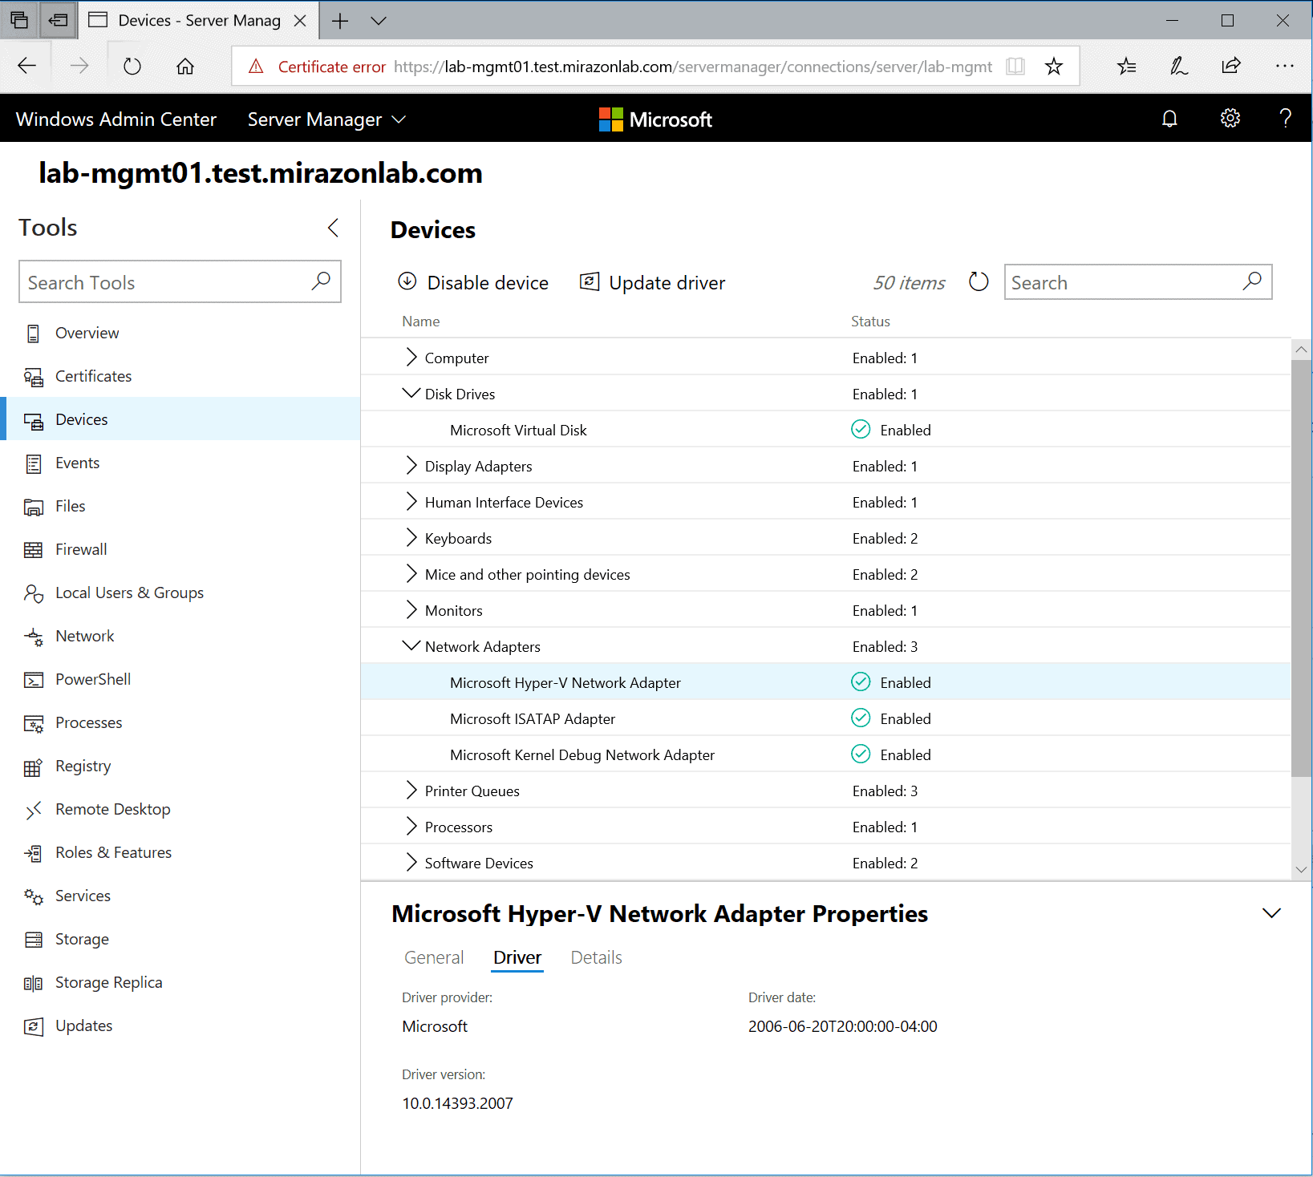Expand the Keyboards device category
Image resolution: width=1313 pixels, height=1177 pixels.
point(411,538)
